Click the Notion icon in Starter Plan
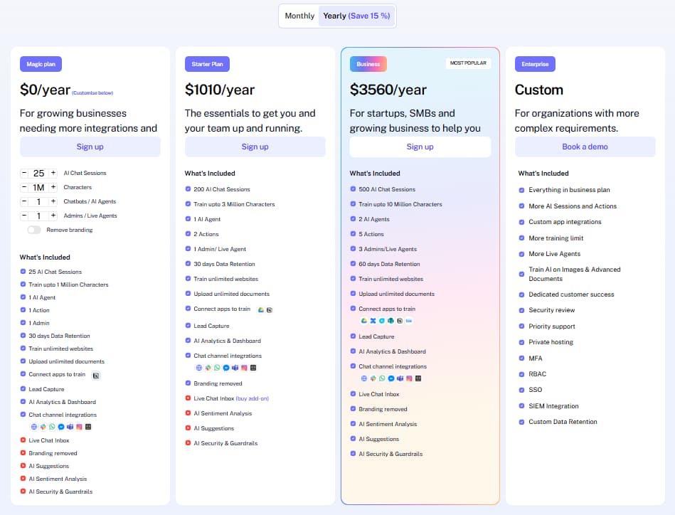 (x=270, y=310)
